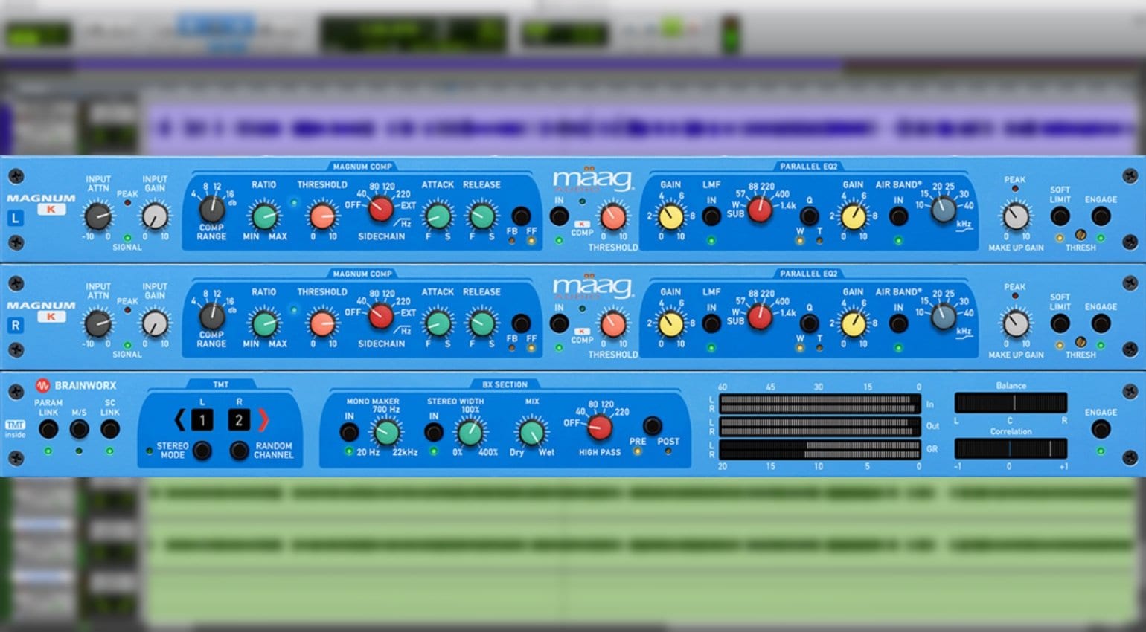
Task: Toggle Soft Limit on the L unit
Action: tap(1060, 216)
